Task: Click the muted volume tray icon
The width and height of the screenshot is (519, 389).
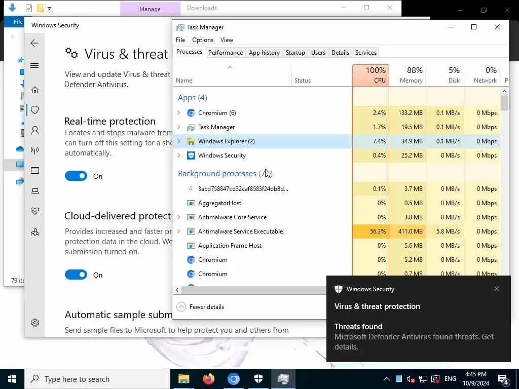Action: click(x=411, y=379)
